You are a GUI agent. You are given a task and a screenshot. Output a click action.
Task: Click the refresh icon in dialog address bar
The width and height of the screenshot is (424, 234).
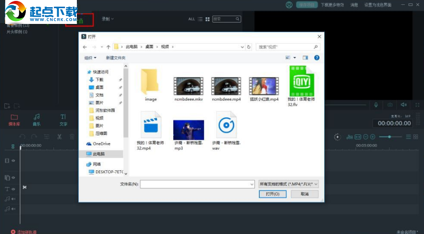pyautogui.click(x=249, y=47)
